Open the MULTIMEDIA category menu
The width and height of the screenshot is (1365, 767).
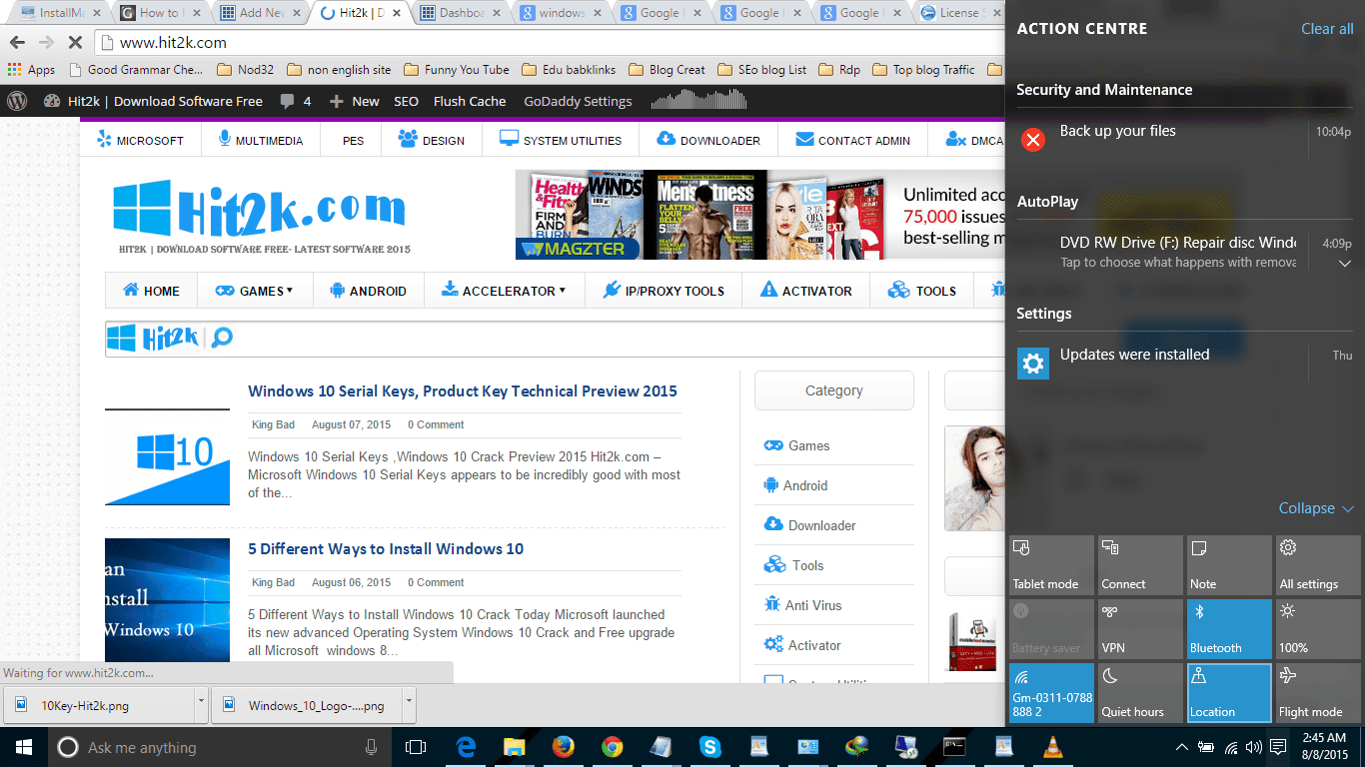coord(260,140)
